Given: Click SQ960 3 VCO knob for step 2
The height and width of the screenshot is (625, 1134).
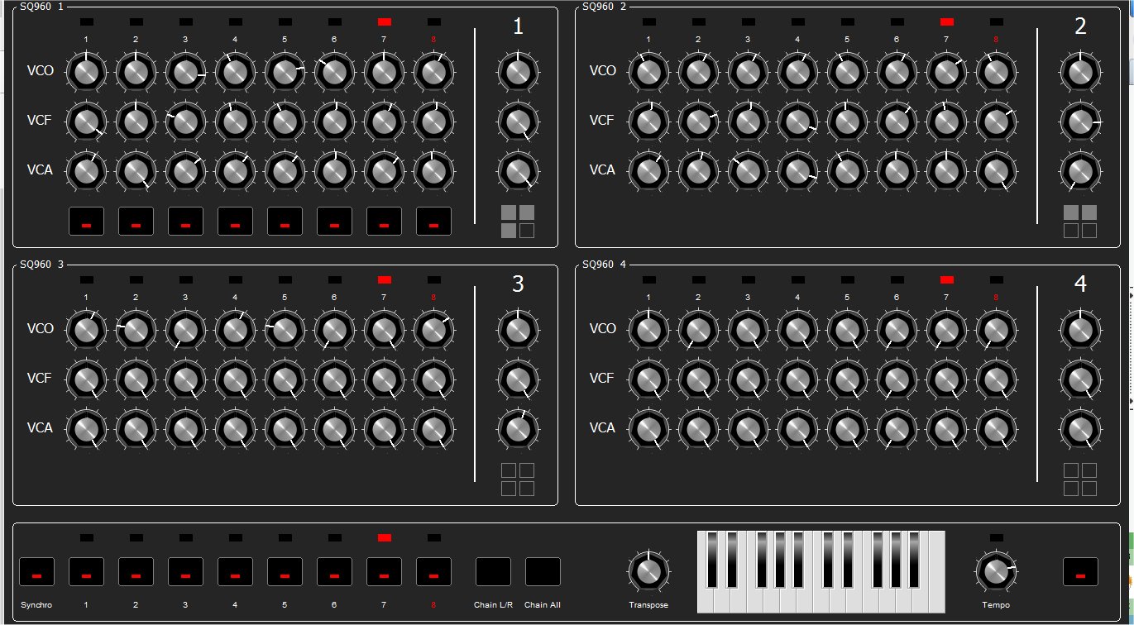Looking at the screenshot, I should pos(136,330).
